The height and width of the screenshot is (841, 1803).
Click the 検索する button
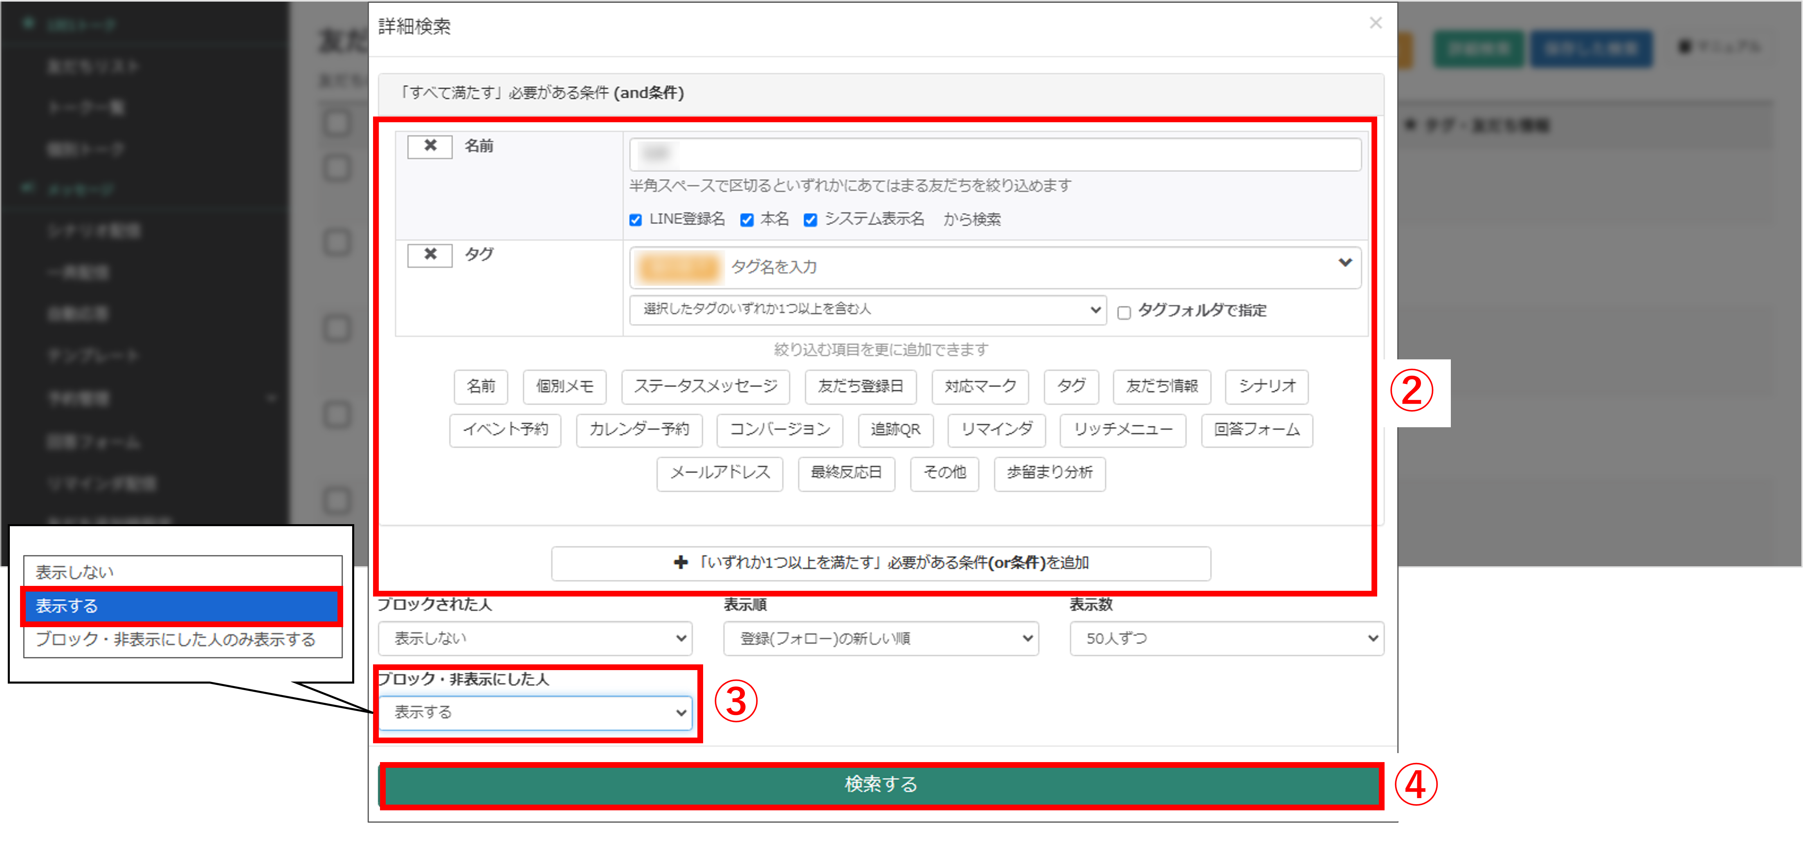pyautogui.click(x=881, y=784)
